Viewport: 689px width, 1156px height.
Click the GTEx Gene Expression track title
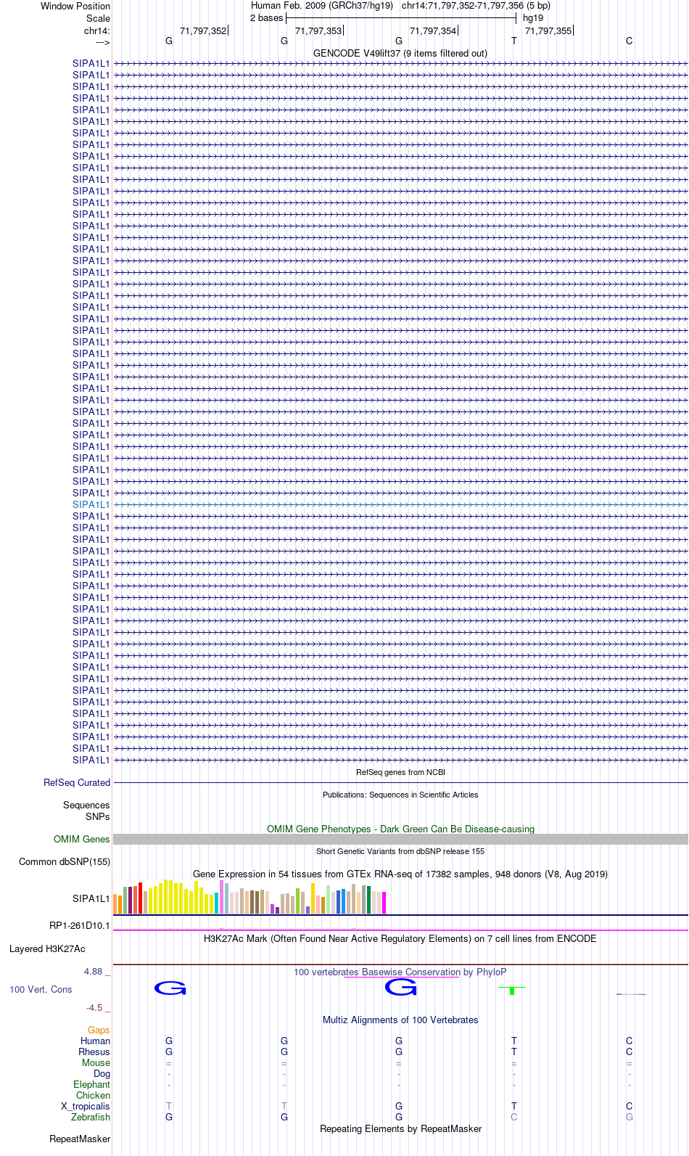400,874
